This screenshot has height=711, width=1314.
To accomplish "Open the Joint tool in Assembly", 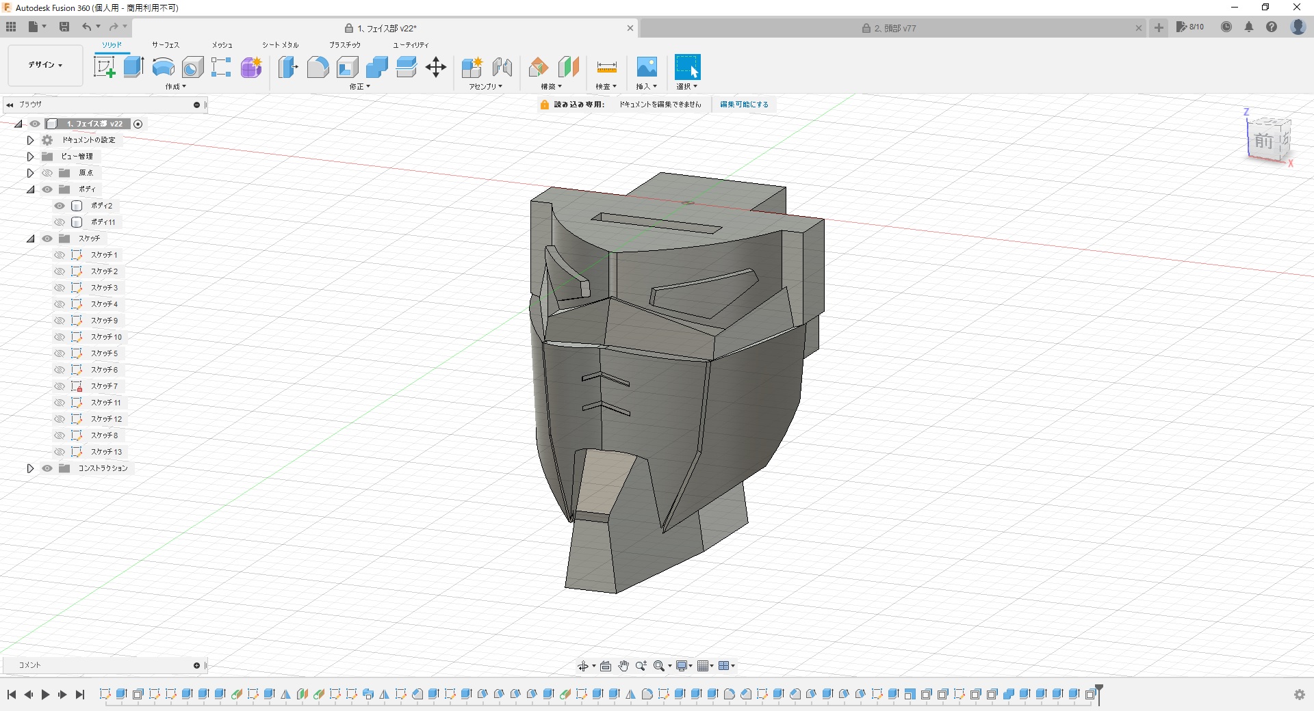I will pos(502,67).
